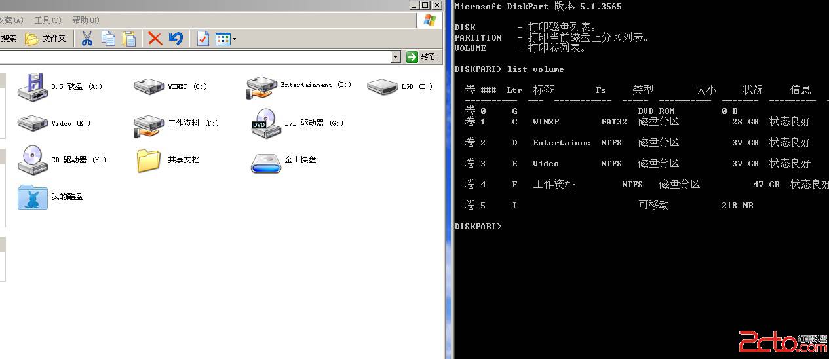The height and width of the screenshot is (359, 829).
Task: Open the Views icon dropdown in toolbar
Action: [x=226, y=39]
